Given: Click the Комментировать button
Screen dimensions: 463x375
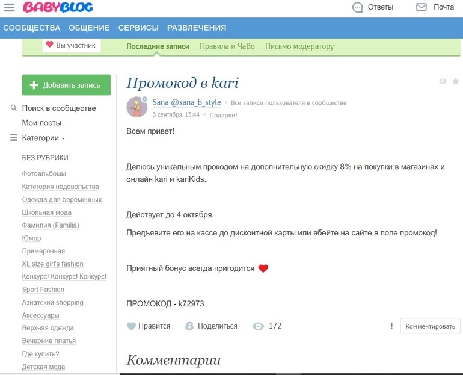Looking at the screenshot, I should 430,326.
